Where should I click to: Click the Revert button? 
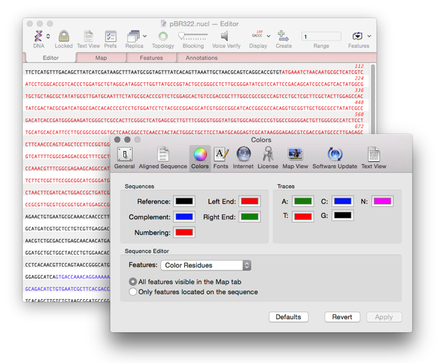pos(342,317)
